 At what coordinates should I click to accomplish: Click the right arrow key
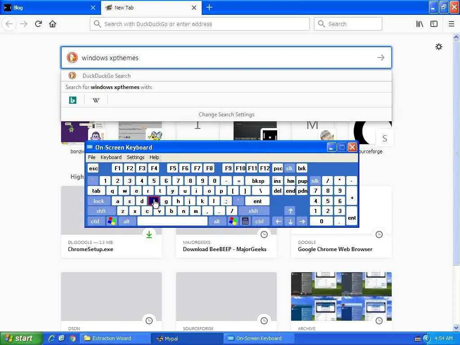click(x=302, y=221)
